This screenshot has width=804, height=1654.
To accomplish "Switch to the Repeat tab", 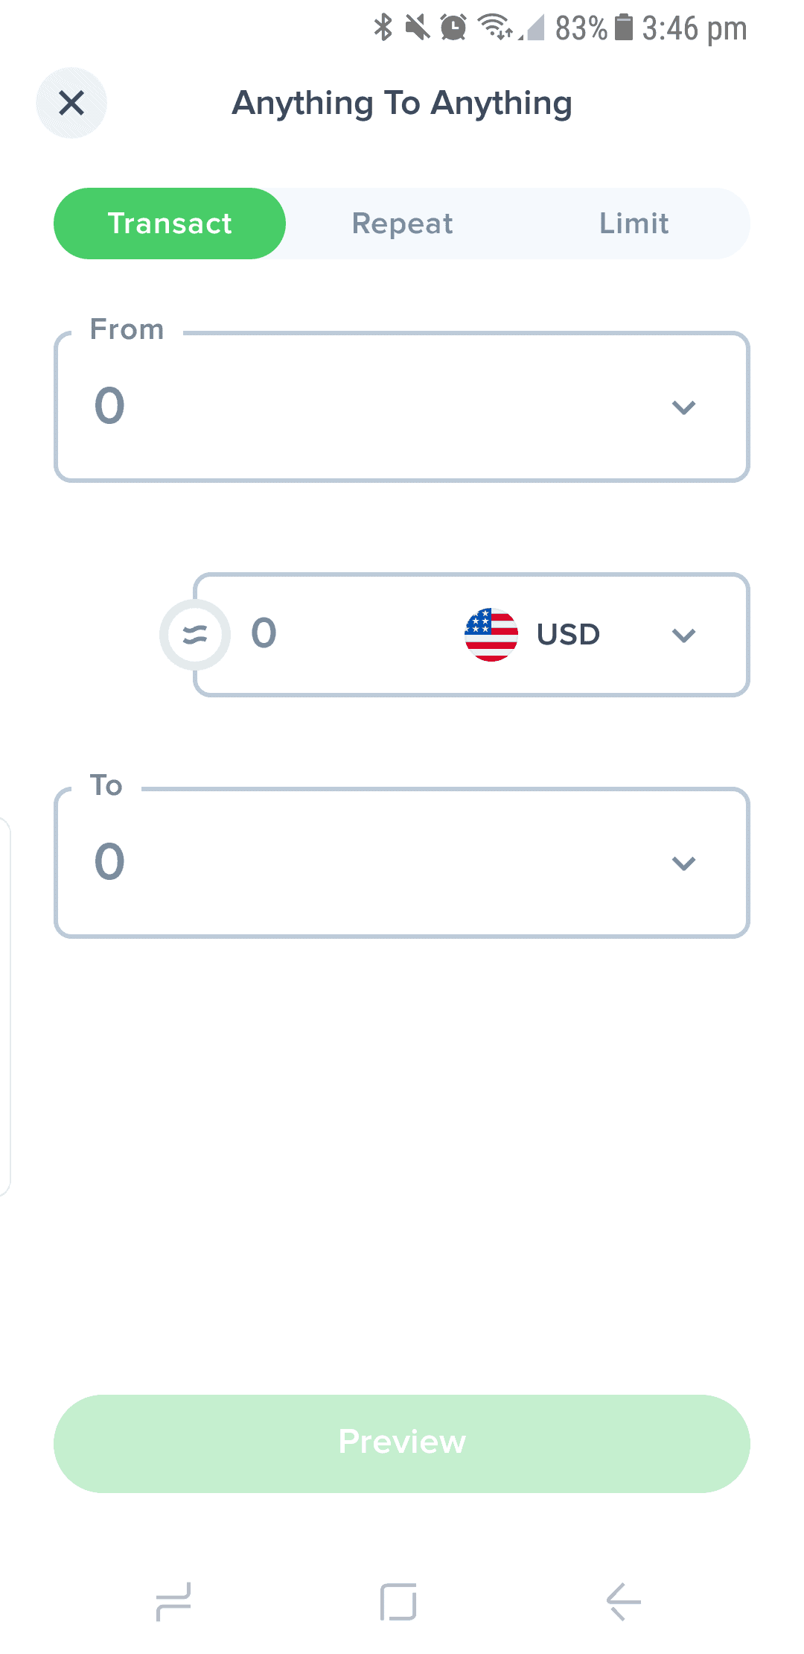I will (x=402, y=224).
